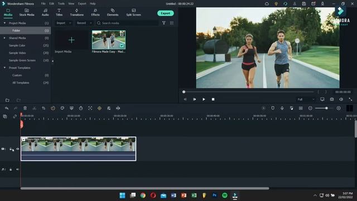Select the Filmora Made Easy media thumbnail

tap(109, 40)
